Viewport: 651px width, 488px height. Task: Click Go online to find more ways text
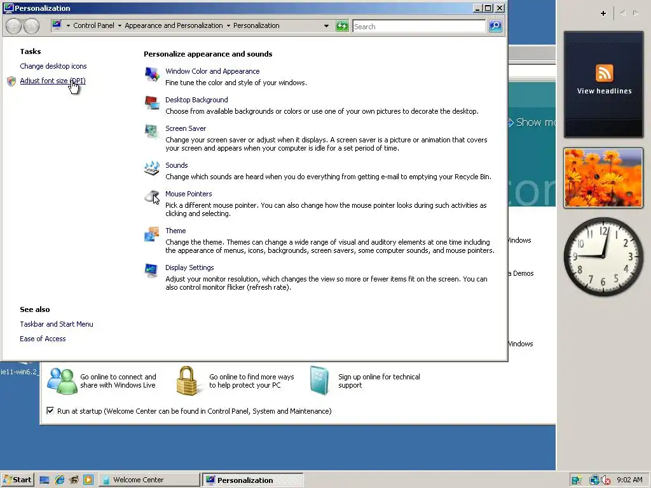251,381
